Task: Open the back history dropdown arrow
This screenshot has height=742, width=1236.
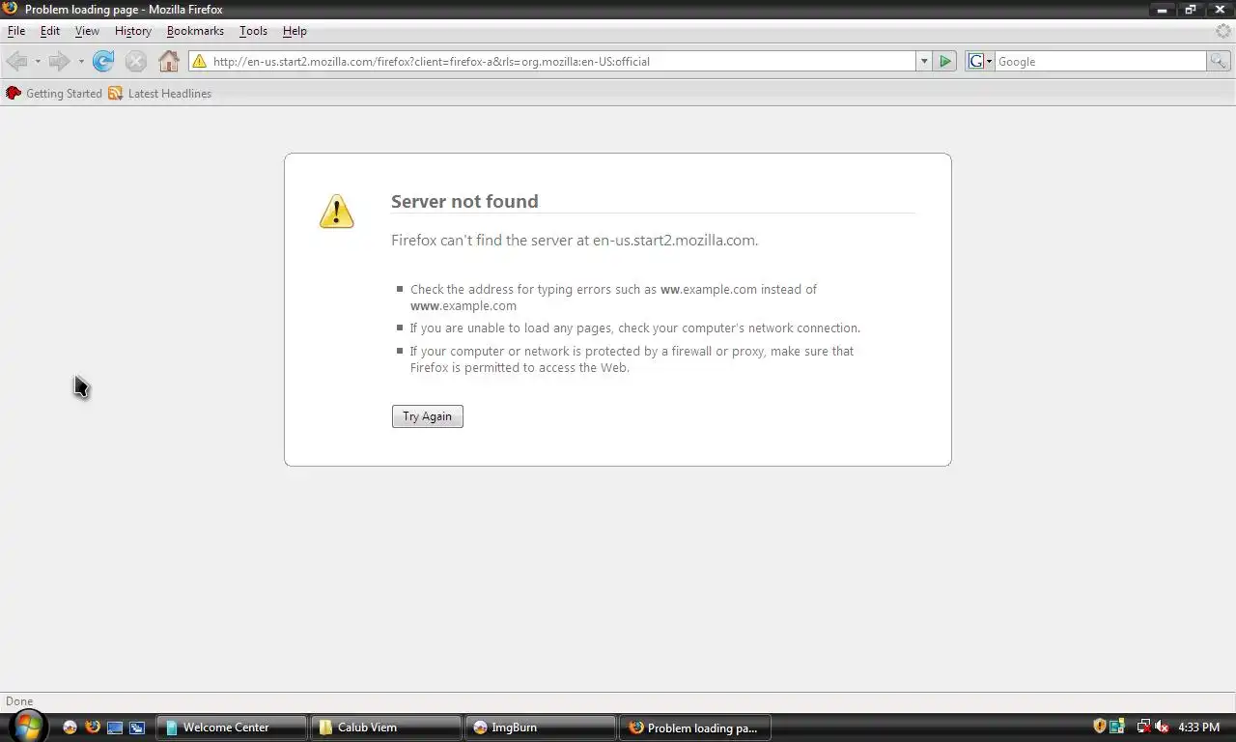Action: (38, 62)
